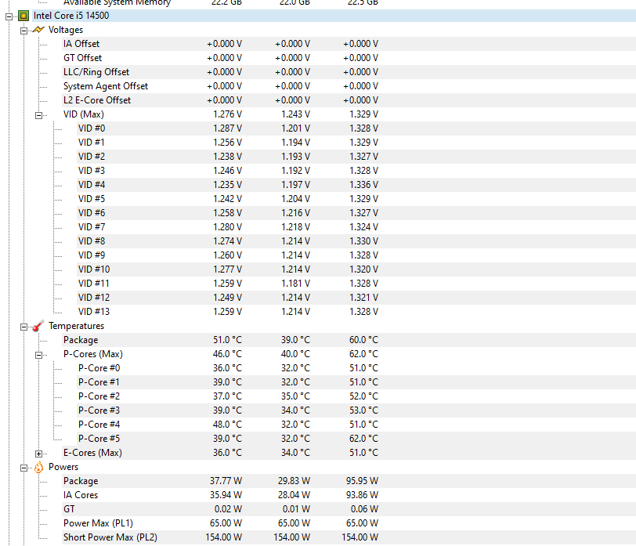Collapse the Intel Core i5 14500 node
636x546 pixels.
[x=9, y=16]
